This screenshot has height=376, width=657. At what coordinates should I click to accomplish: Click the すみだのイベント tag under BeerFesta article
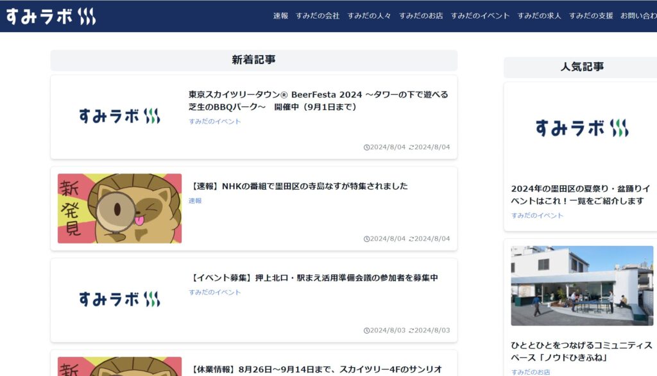[x=214, y=121]
